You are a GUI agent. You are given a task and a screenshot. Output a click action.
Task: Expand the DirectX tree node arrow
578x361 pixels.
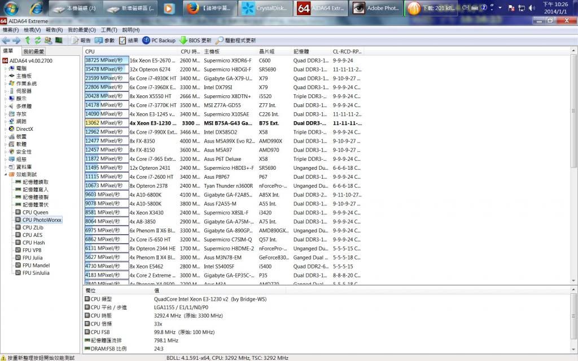click(5, 129)
